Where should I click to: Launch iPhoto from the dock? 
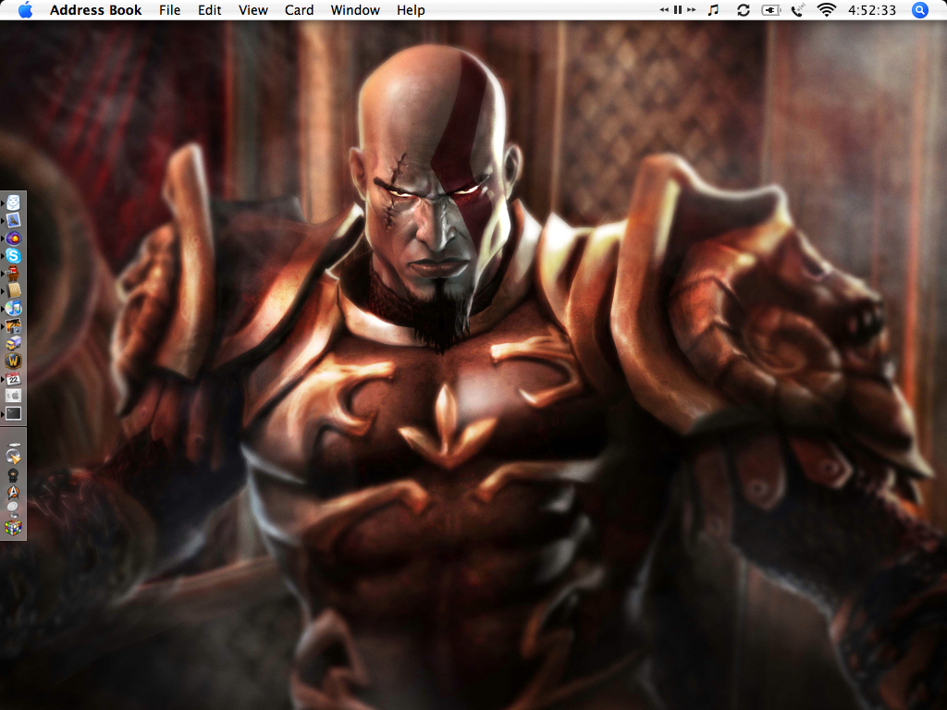[14, 325]
